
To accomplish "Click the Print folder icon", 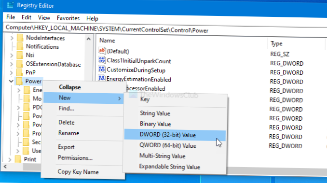I will pyautogui.click(x=18, y=159).
